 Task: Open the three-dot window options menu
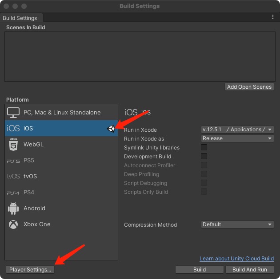273,17
